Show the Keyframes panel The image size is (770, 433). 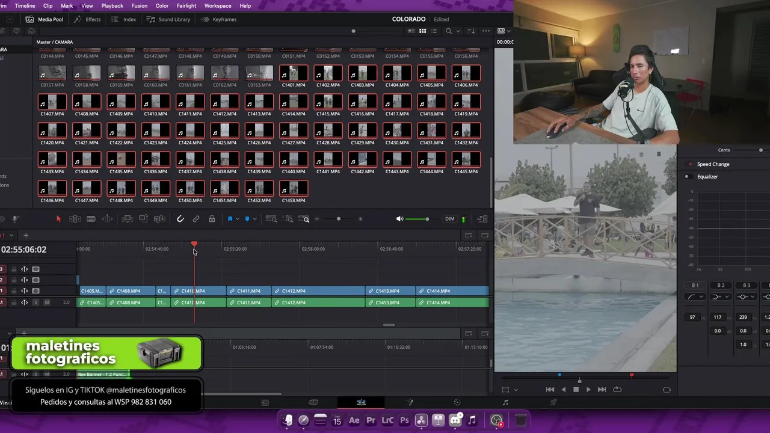(219, 19)
